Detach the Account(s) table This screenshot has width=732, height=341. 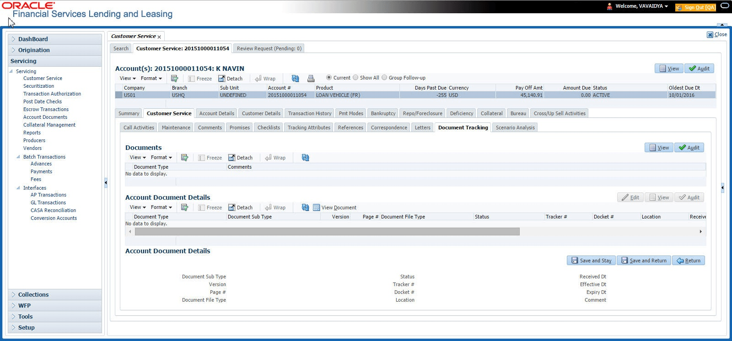[x=230, y=79]
